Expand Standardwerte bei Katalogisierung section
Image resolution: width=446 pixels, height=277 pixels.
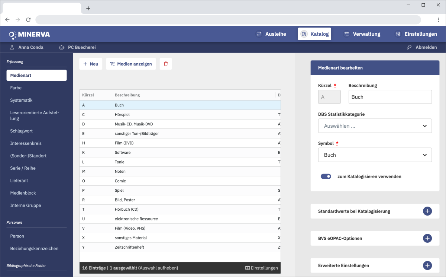pyautogui.click(x=427, y=211)
